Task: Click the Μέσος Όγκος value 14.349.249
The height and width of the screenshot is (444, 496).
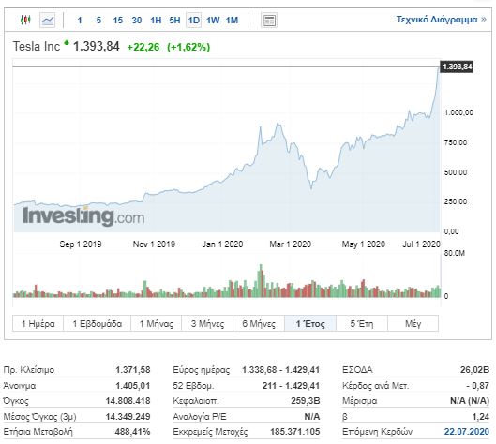Action: coord(128,416)
